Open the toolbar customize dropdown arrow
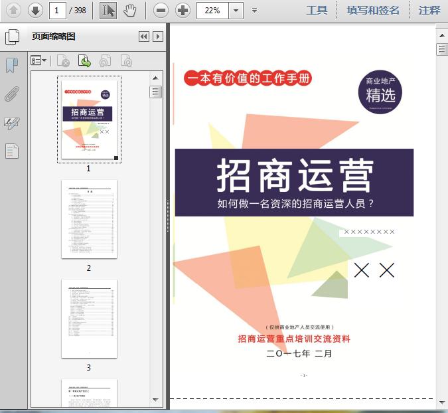Viewport: 448px width, 413px height. pos(255,11)
